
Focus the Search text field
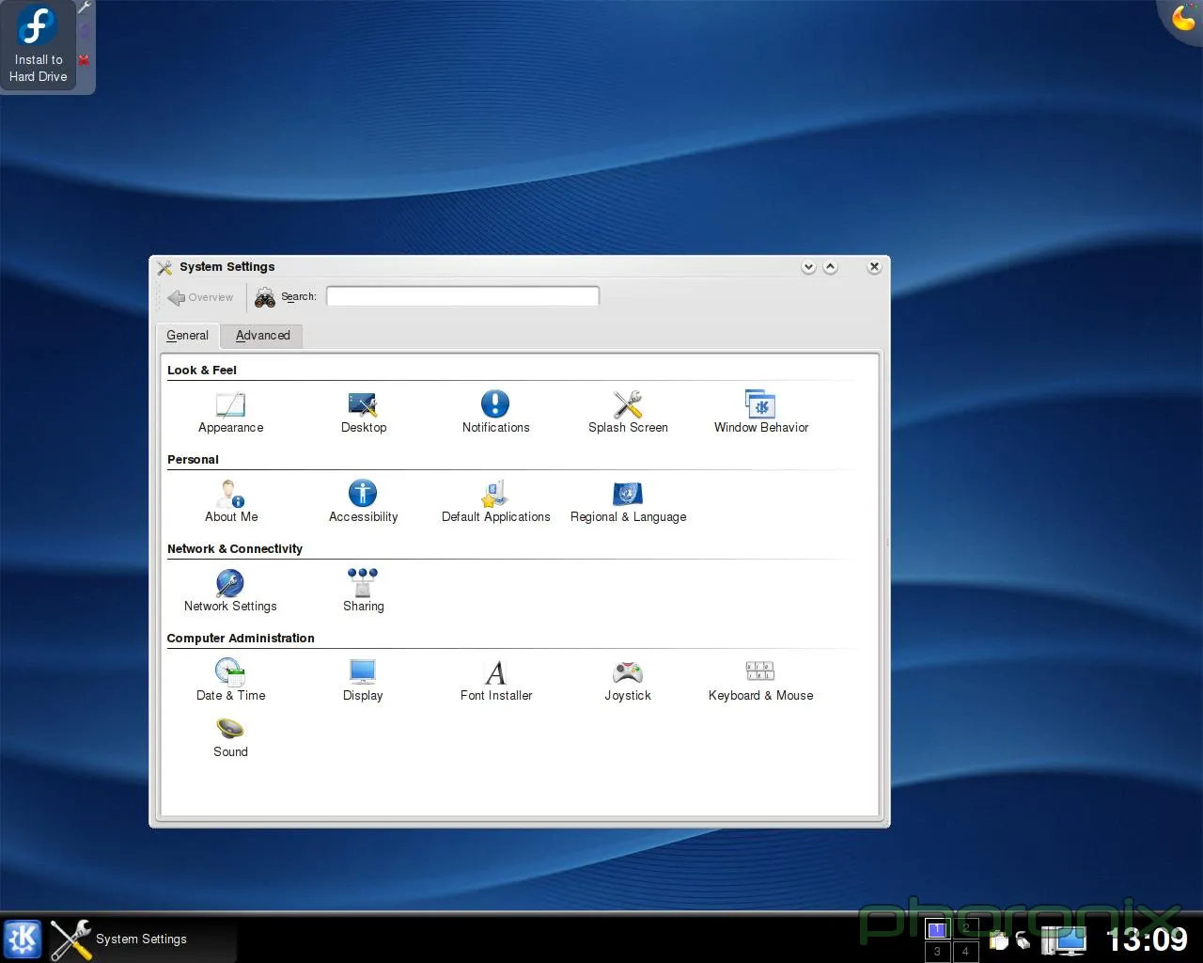click(462, 296)
